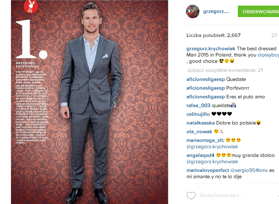Open the grzegorz.... username header link

pyautogui.click(x=216, y=12)
